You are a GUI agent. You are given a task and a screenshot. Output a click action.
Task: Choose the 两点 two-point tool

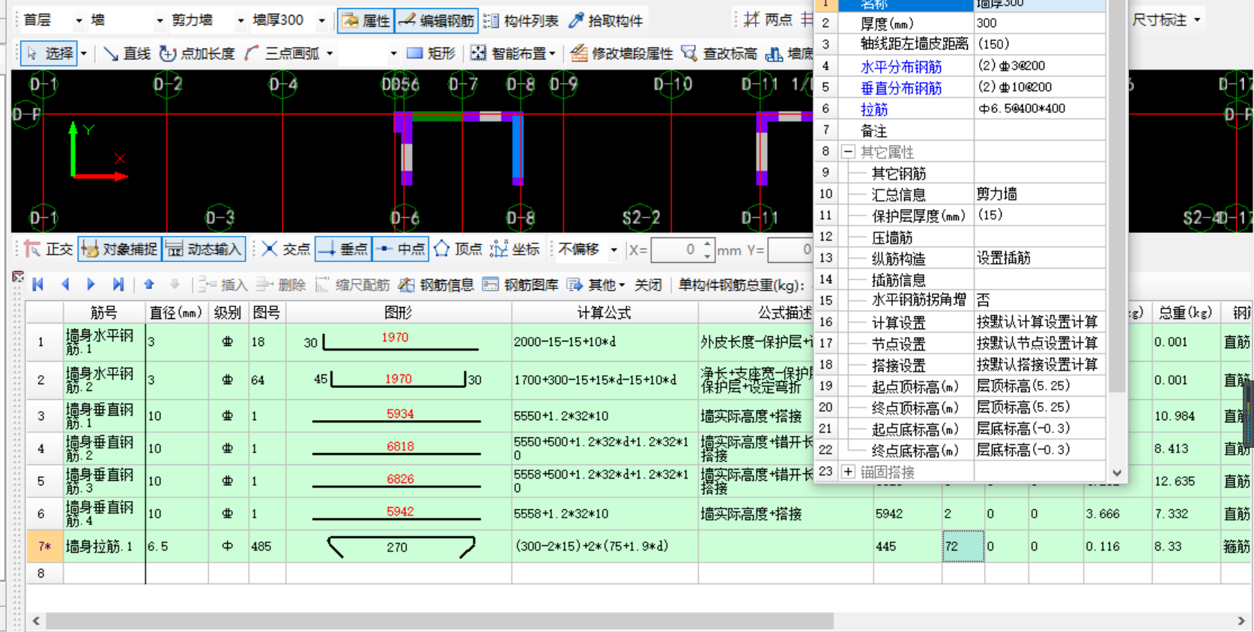click(x=768, y=19)
